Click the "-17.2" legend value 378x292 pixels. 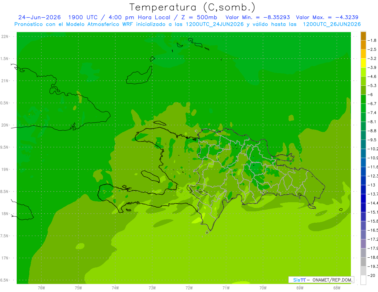click(x=373, y=239)
